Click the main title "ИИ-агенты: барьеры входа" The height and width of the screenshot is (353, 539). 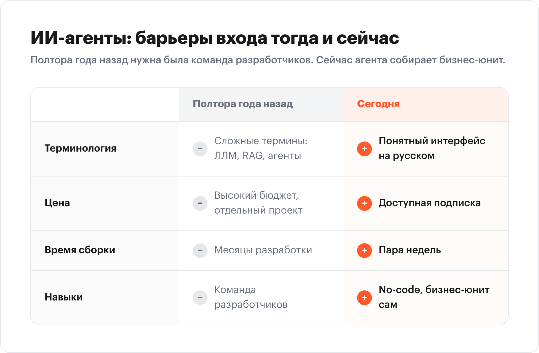coord(215,38)
